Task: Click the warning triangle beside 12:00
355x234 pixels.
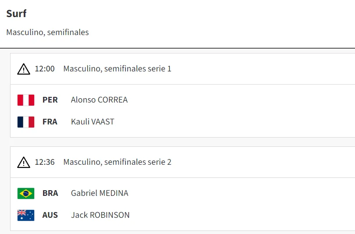Action: pos(24,69)
